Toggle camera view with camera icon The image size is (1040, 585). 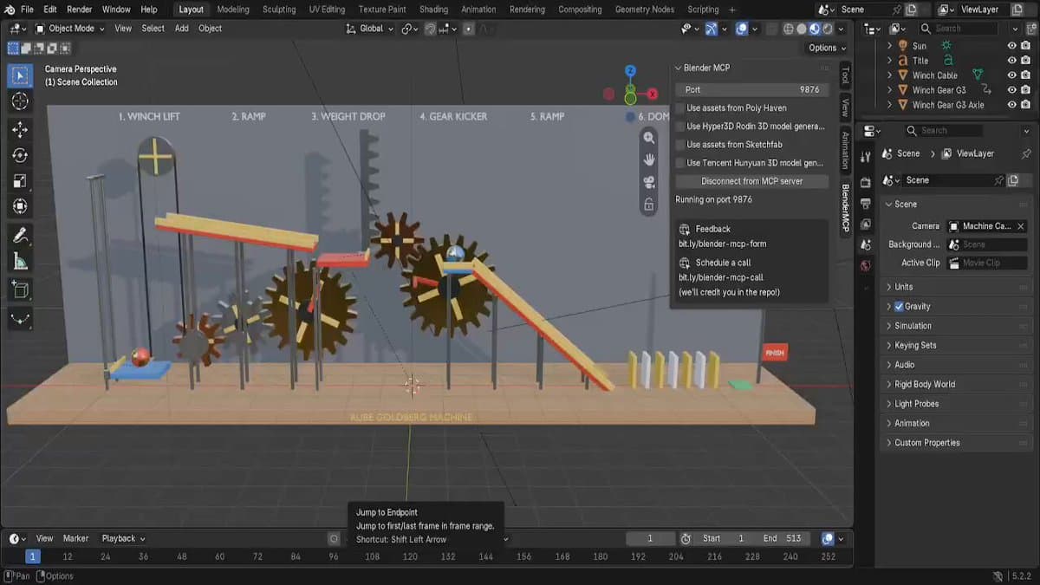click(x=648, y=182)
